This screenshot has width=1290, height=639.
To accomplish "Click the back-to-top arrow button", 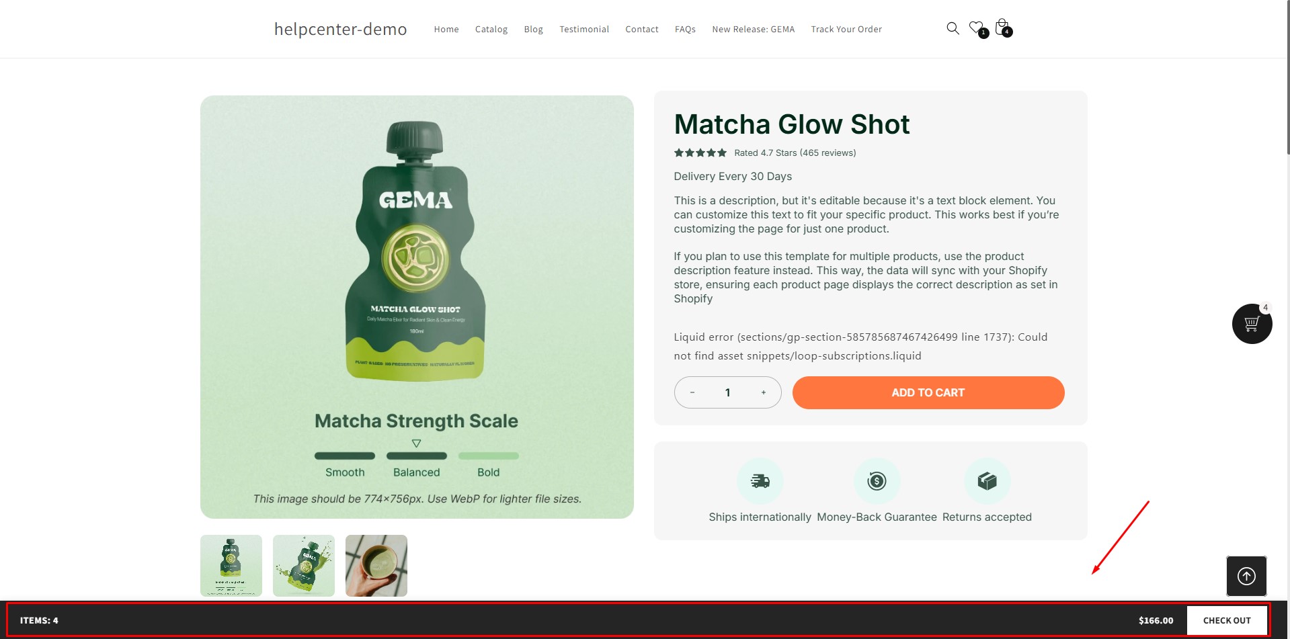I will (1246, 576).
